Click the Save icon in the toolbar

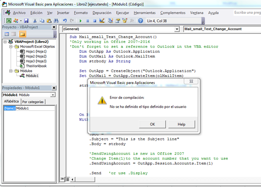26,20
